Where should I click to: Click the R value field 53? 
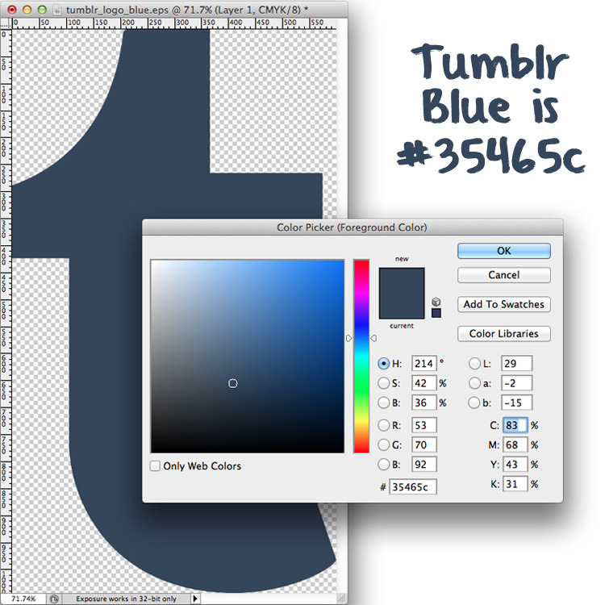coord(423,425)
